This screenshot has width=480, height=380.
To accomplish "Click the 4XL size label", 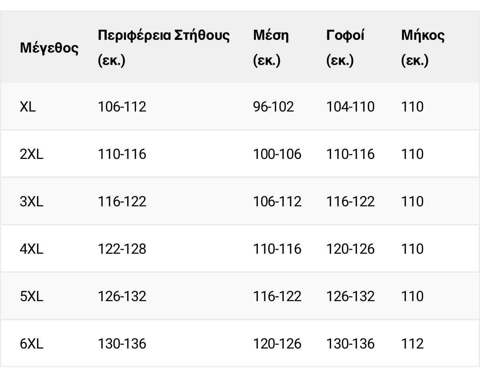I will (x=31, y=249).
